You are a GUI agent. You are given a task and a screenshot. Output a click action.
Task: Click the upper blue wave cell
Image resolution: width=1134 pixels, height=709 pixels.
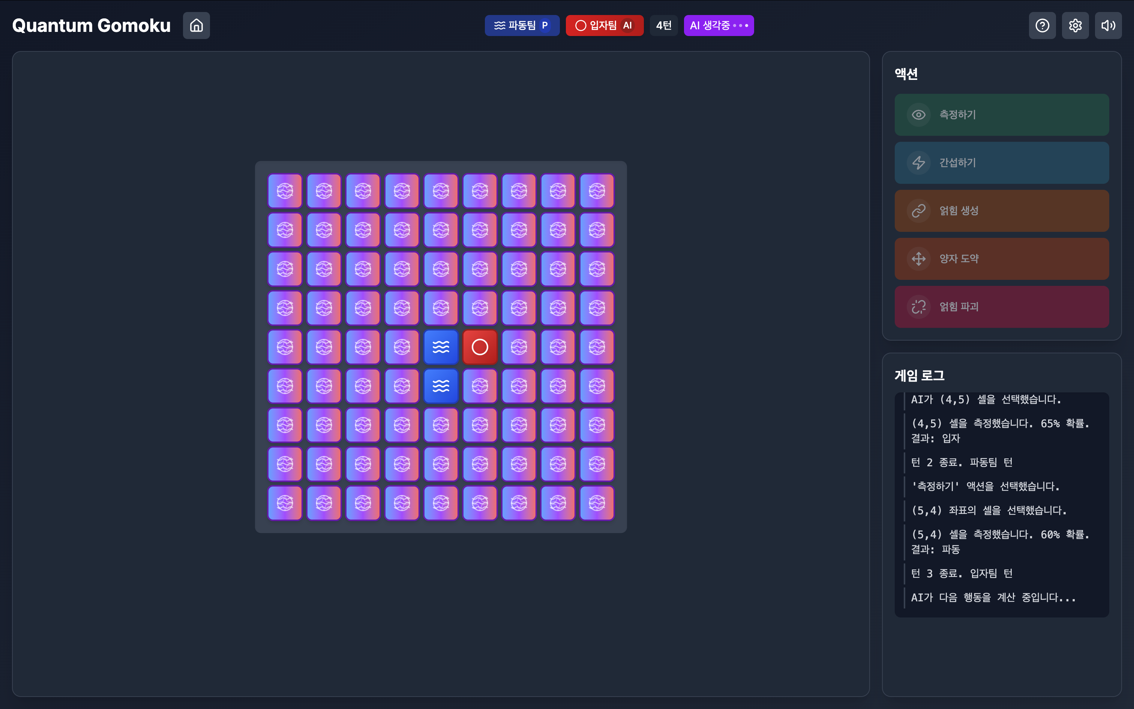pyautogui.click(x=441, y=347)
